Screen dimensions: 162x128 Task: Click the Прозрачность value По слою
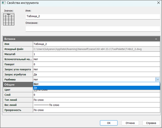click(96, 110)
